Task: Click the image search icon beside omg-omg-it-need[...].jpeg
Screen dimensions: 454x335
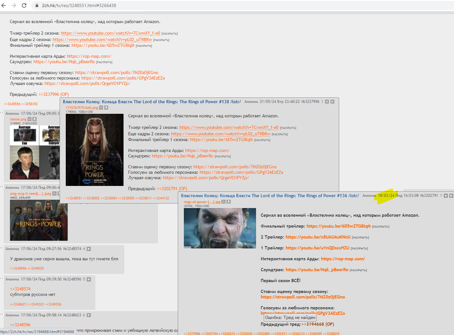Action: click(54, 193)
